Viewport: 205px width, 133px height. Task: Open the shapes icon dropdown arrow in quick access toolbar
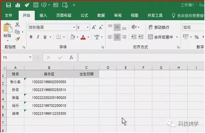point(49,5)
